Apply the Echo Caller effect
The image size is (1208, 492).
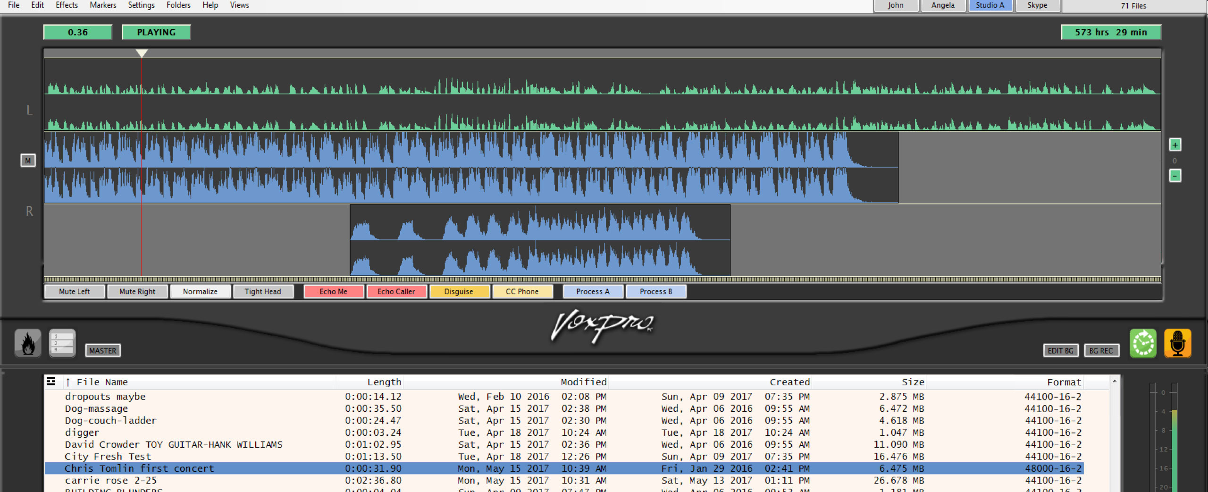tap(396, 291)
